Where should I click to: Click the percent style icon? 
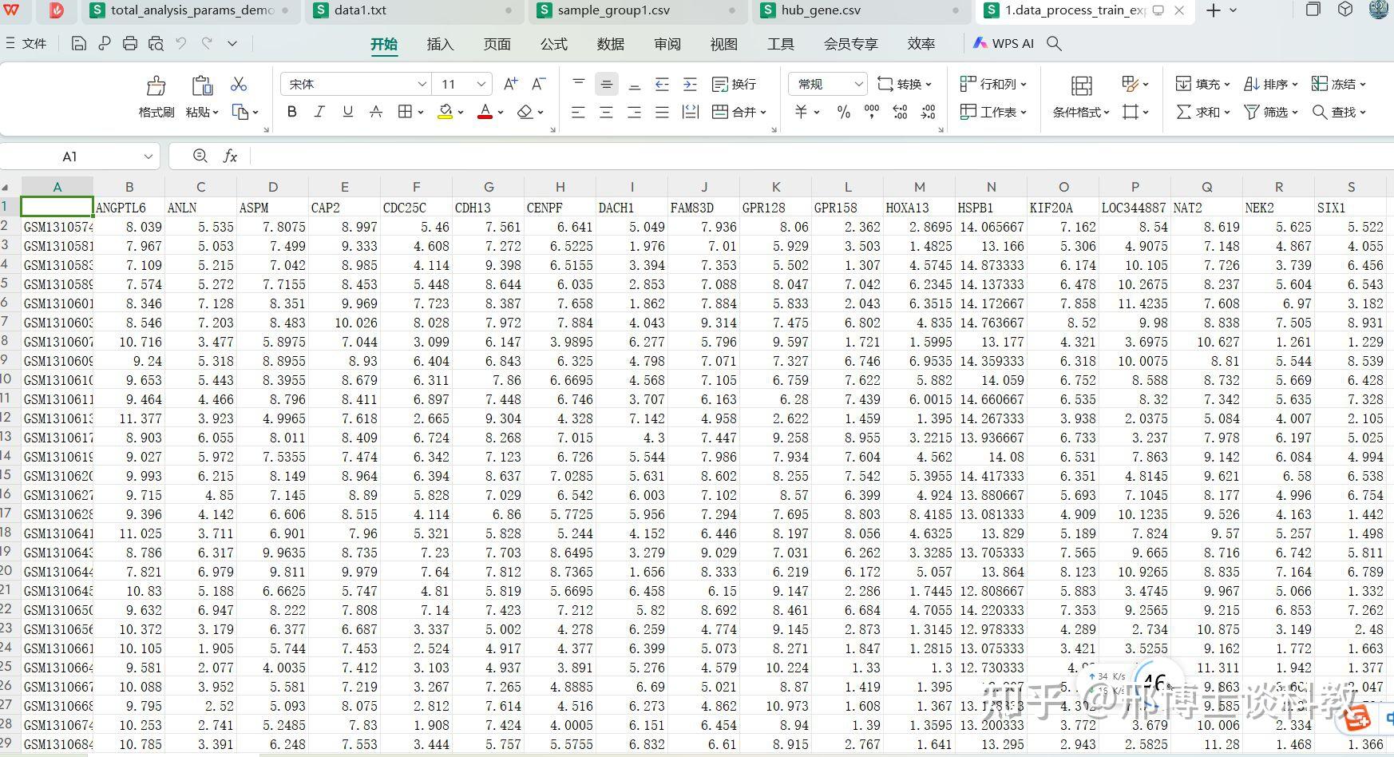(844, 113)
